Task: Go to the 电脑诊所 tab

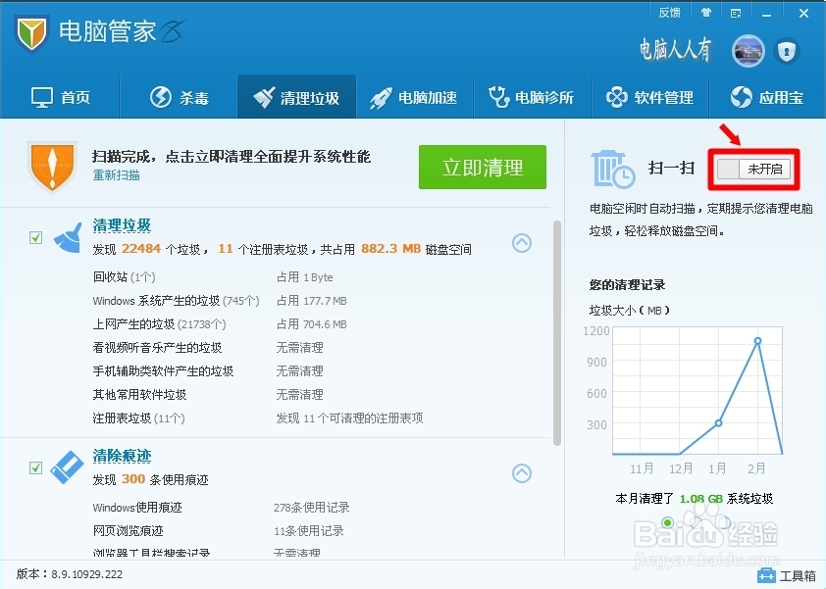Action: tap(531, 97)
